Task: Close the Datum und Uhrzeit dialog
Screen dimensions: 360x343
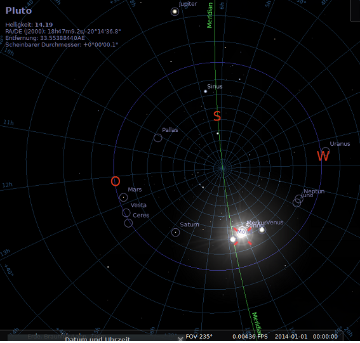Action: (x=180, y=339)
